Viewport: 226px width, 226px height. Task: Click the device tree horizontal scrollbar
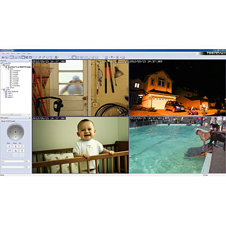coord(15,115)
